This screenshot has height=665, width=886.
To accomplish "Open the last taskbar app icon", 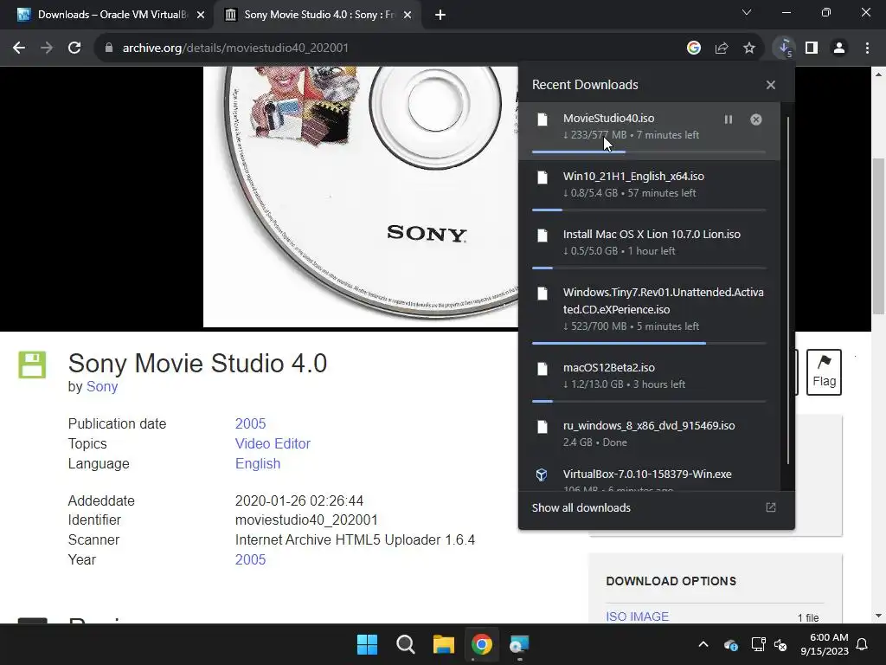I will pyautogui.click(x=519, y=644).
